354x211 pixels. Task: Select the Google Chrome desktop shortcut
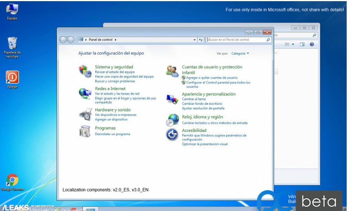coord(12,183)
